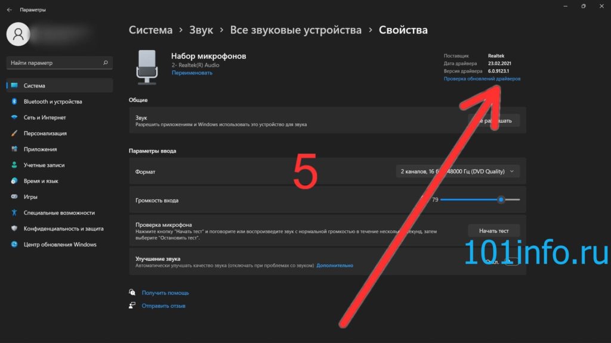
Task: Click the Учетные записи person icon
Action: (x=14, y=165)
